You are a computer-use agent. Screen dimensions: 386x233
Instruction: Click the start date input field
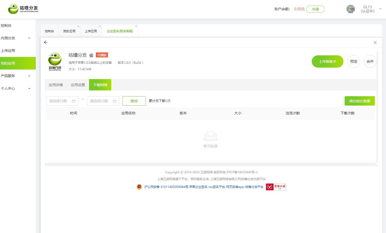(x=62, y=101)
